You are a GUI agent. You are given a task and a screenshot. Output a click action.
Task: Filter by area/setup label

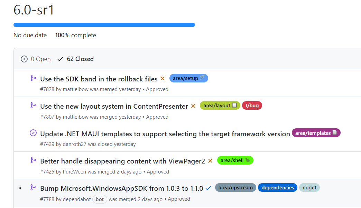188,78
